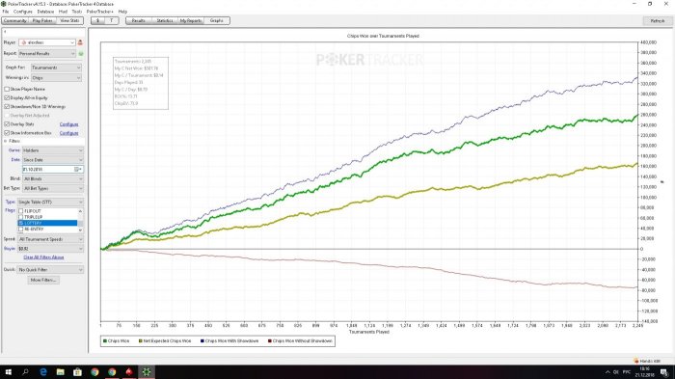Click the PokerTracker icon in the taskbar

(147, 371)
